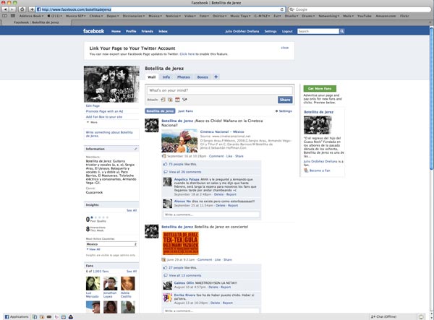Click See All in Fans section
Viewport: 434px width, 320px height.
coord(132,272)
